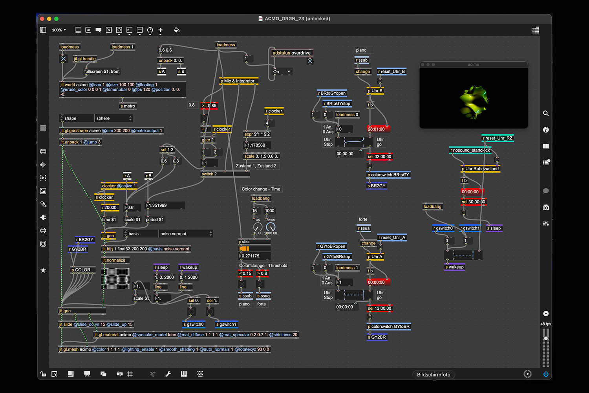Open the Inspector info icon in right sidebar
Viewport: 589px width, 393px height.
(x=546, y=130)
